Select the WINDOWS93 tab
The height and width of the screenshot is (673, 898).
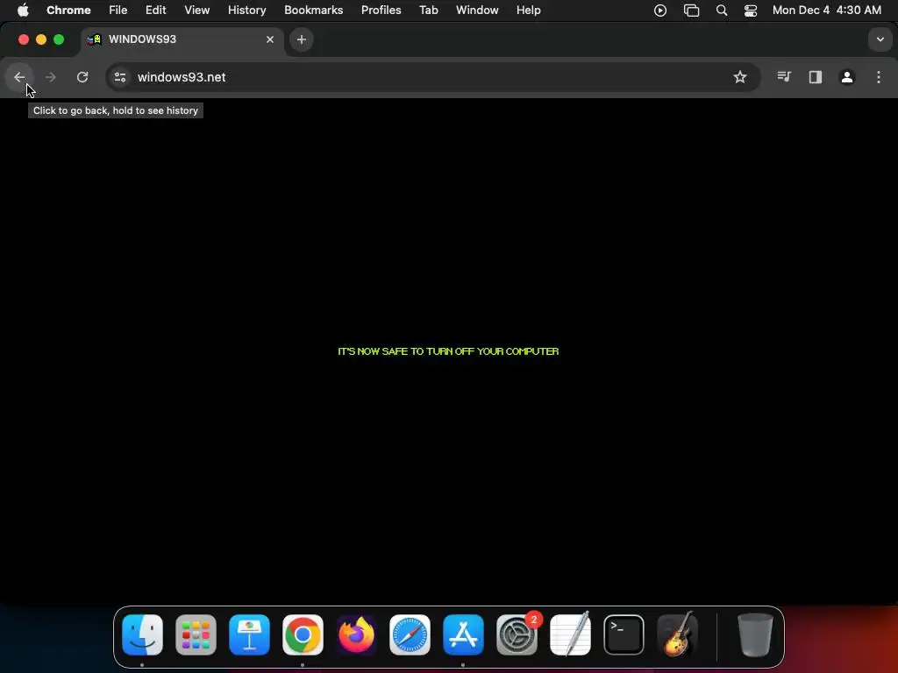[182, 39]
